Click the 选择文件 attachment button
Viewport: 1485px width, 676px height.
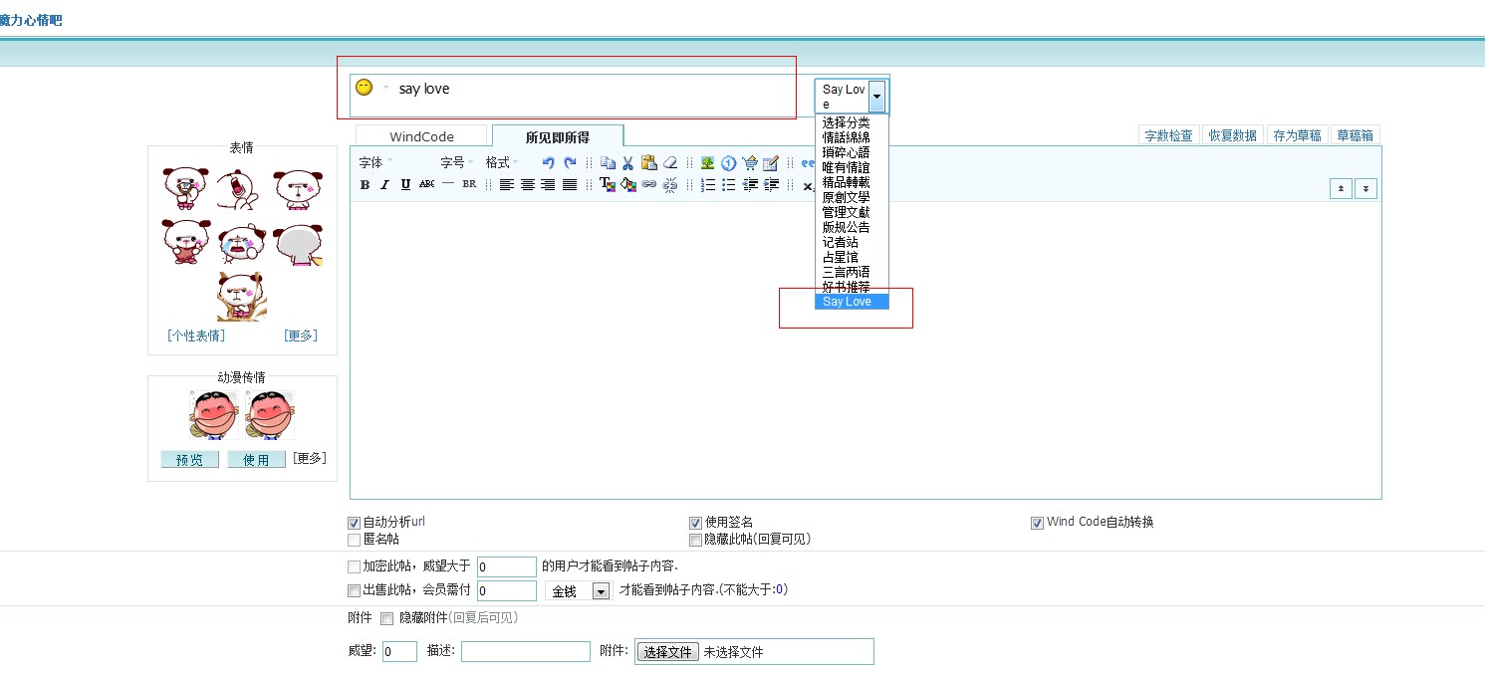[x=667, y=652]
